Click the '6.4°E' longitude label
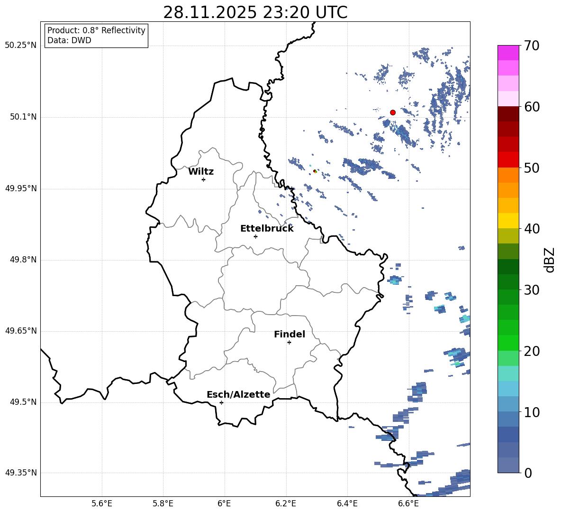The height and width of the screenshot is (513, 561). point(347,504)
